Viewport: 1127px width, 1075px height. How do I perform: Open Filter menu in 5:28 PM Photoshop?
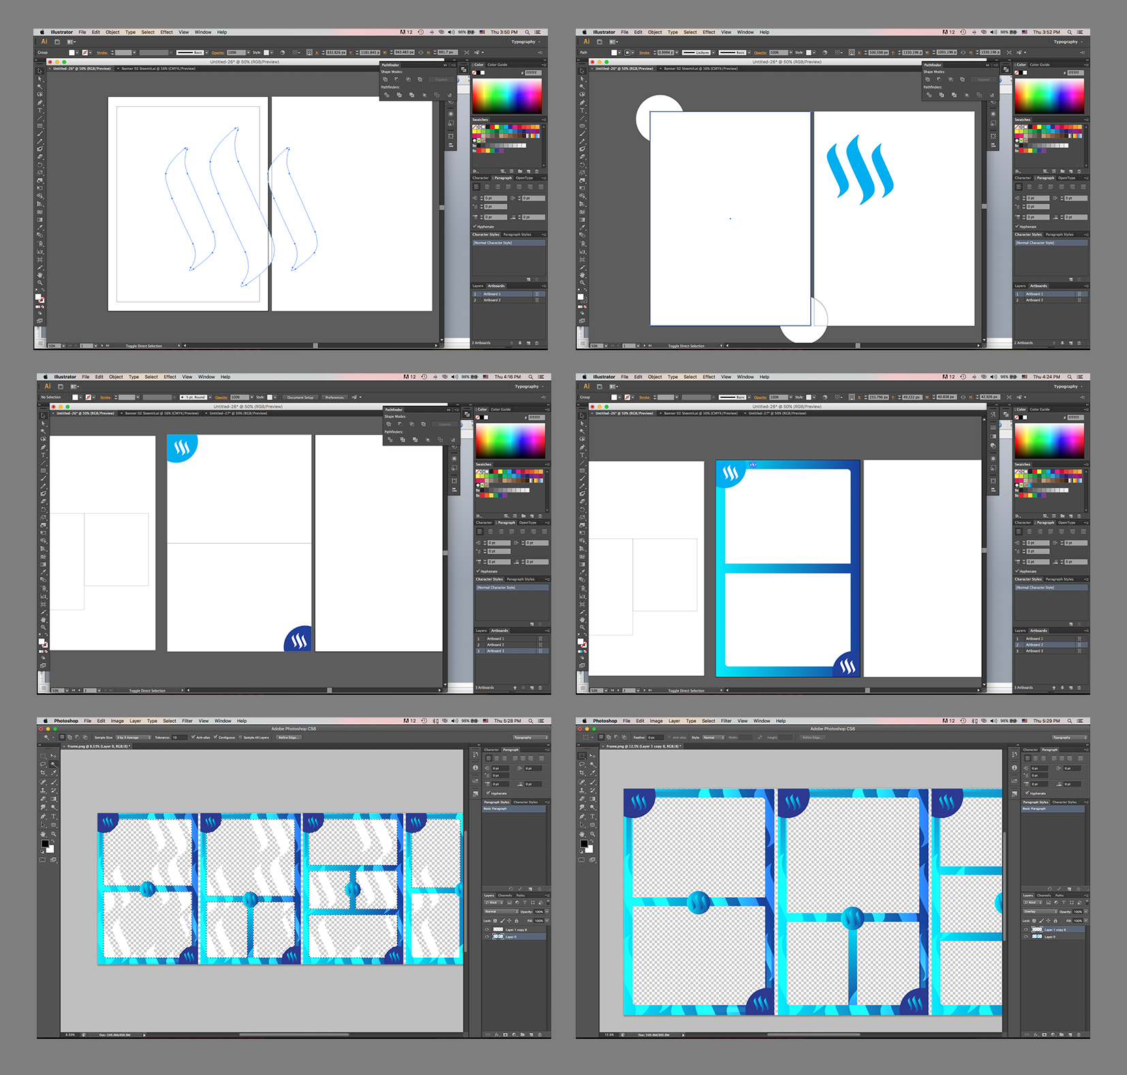click(x=187, y=721)
